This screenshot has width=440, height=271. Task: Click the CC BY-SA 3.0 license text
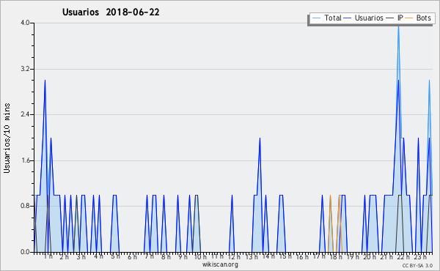pos(417,265)
